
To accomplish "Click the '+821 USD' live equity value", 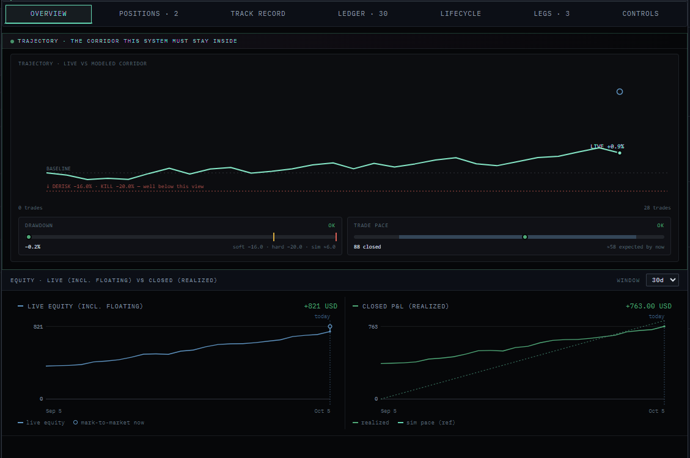I will pos(320,307).
